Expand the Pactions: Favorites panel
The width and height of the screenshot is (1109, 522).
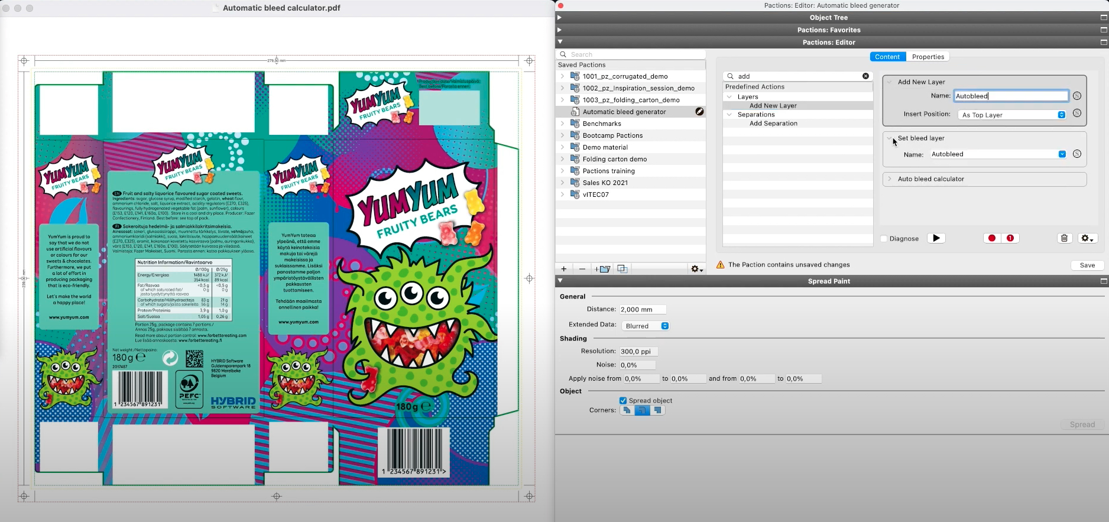pyautogui.click(x=560, y=30)
